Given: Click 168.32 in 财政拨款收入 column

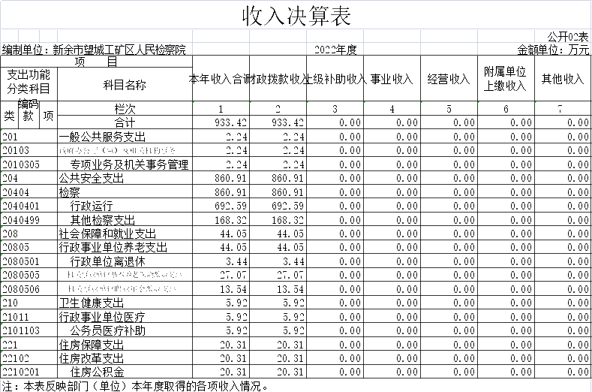Looking at the screenshot, I should [x=278, y=219].
